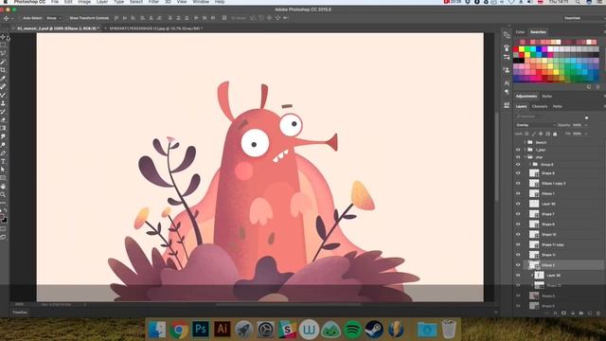Select the Eraser tool
Viewport: 606px width, 341px height.
3,120
